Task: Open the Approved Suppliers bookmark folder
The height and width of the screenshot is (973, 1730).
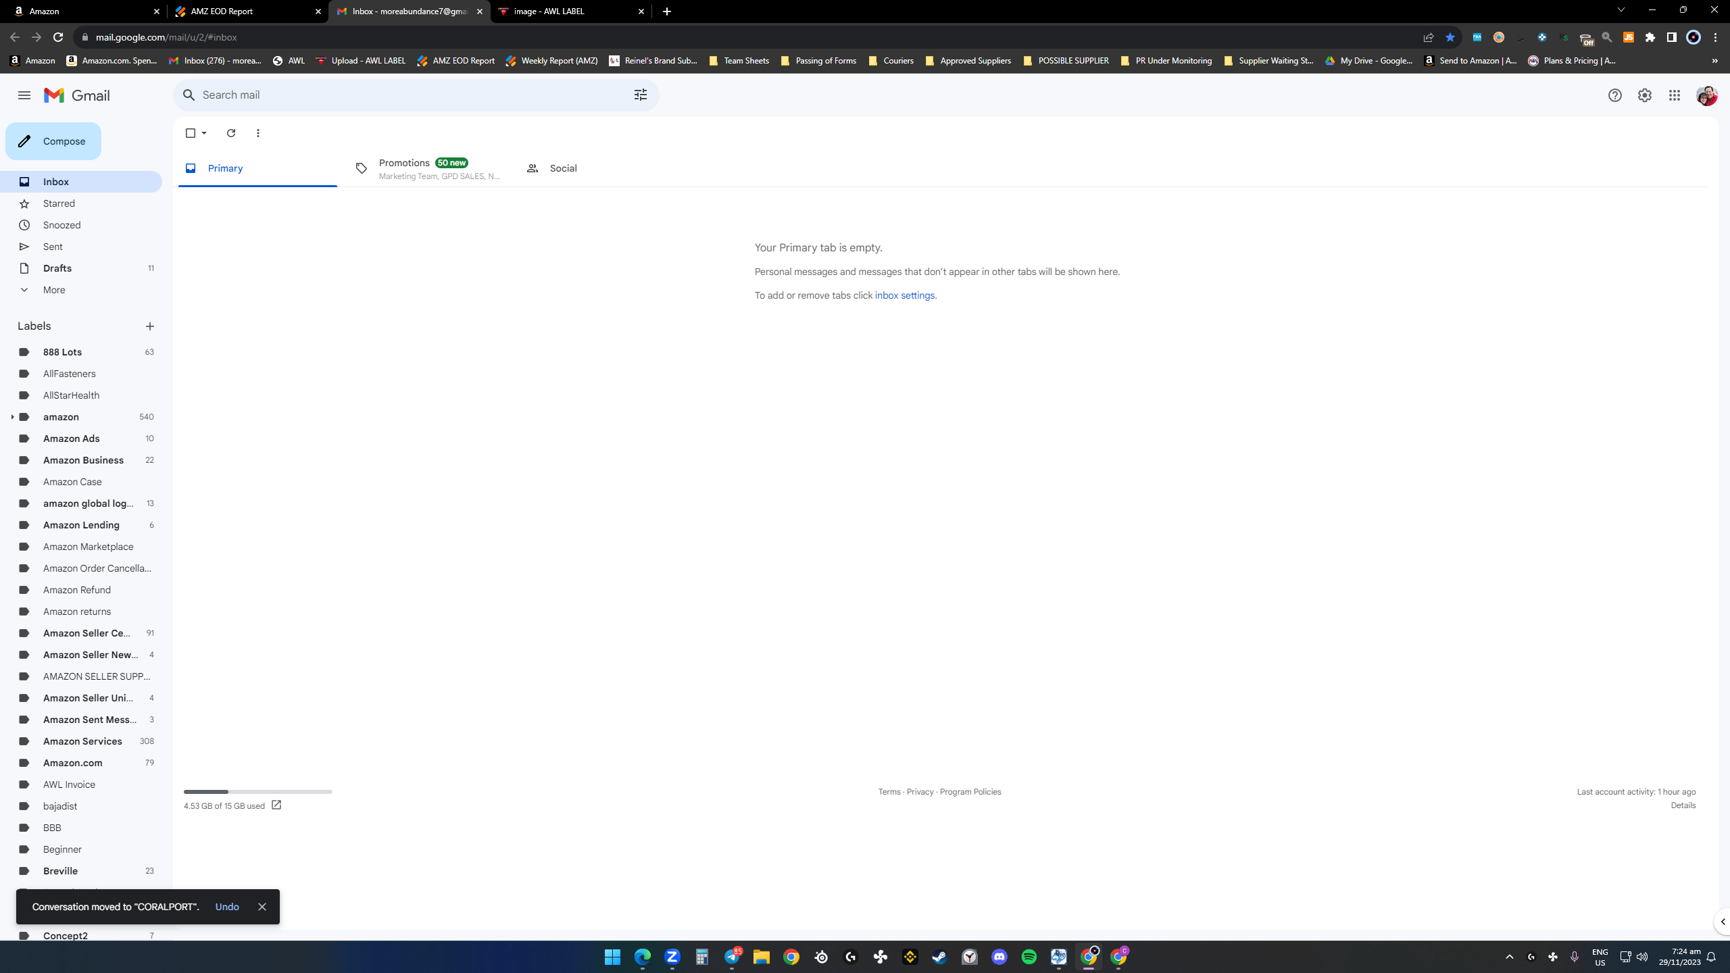Action: pyautogui.click(x=968, y=61)
